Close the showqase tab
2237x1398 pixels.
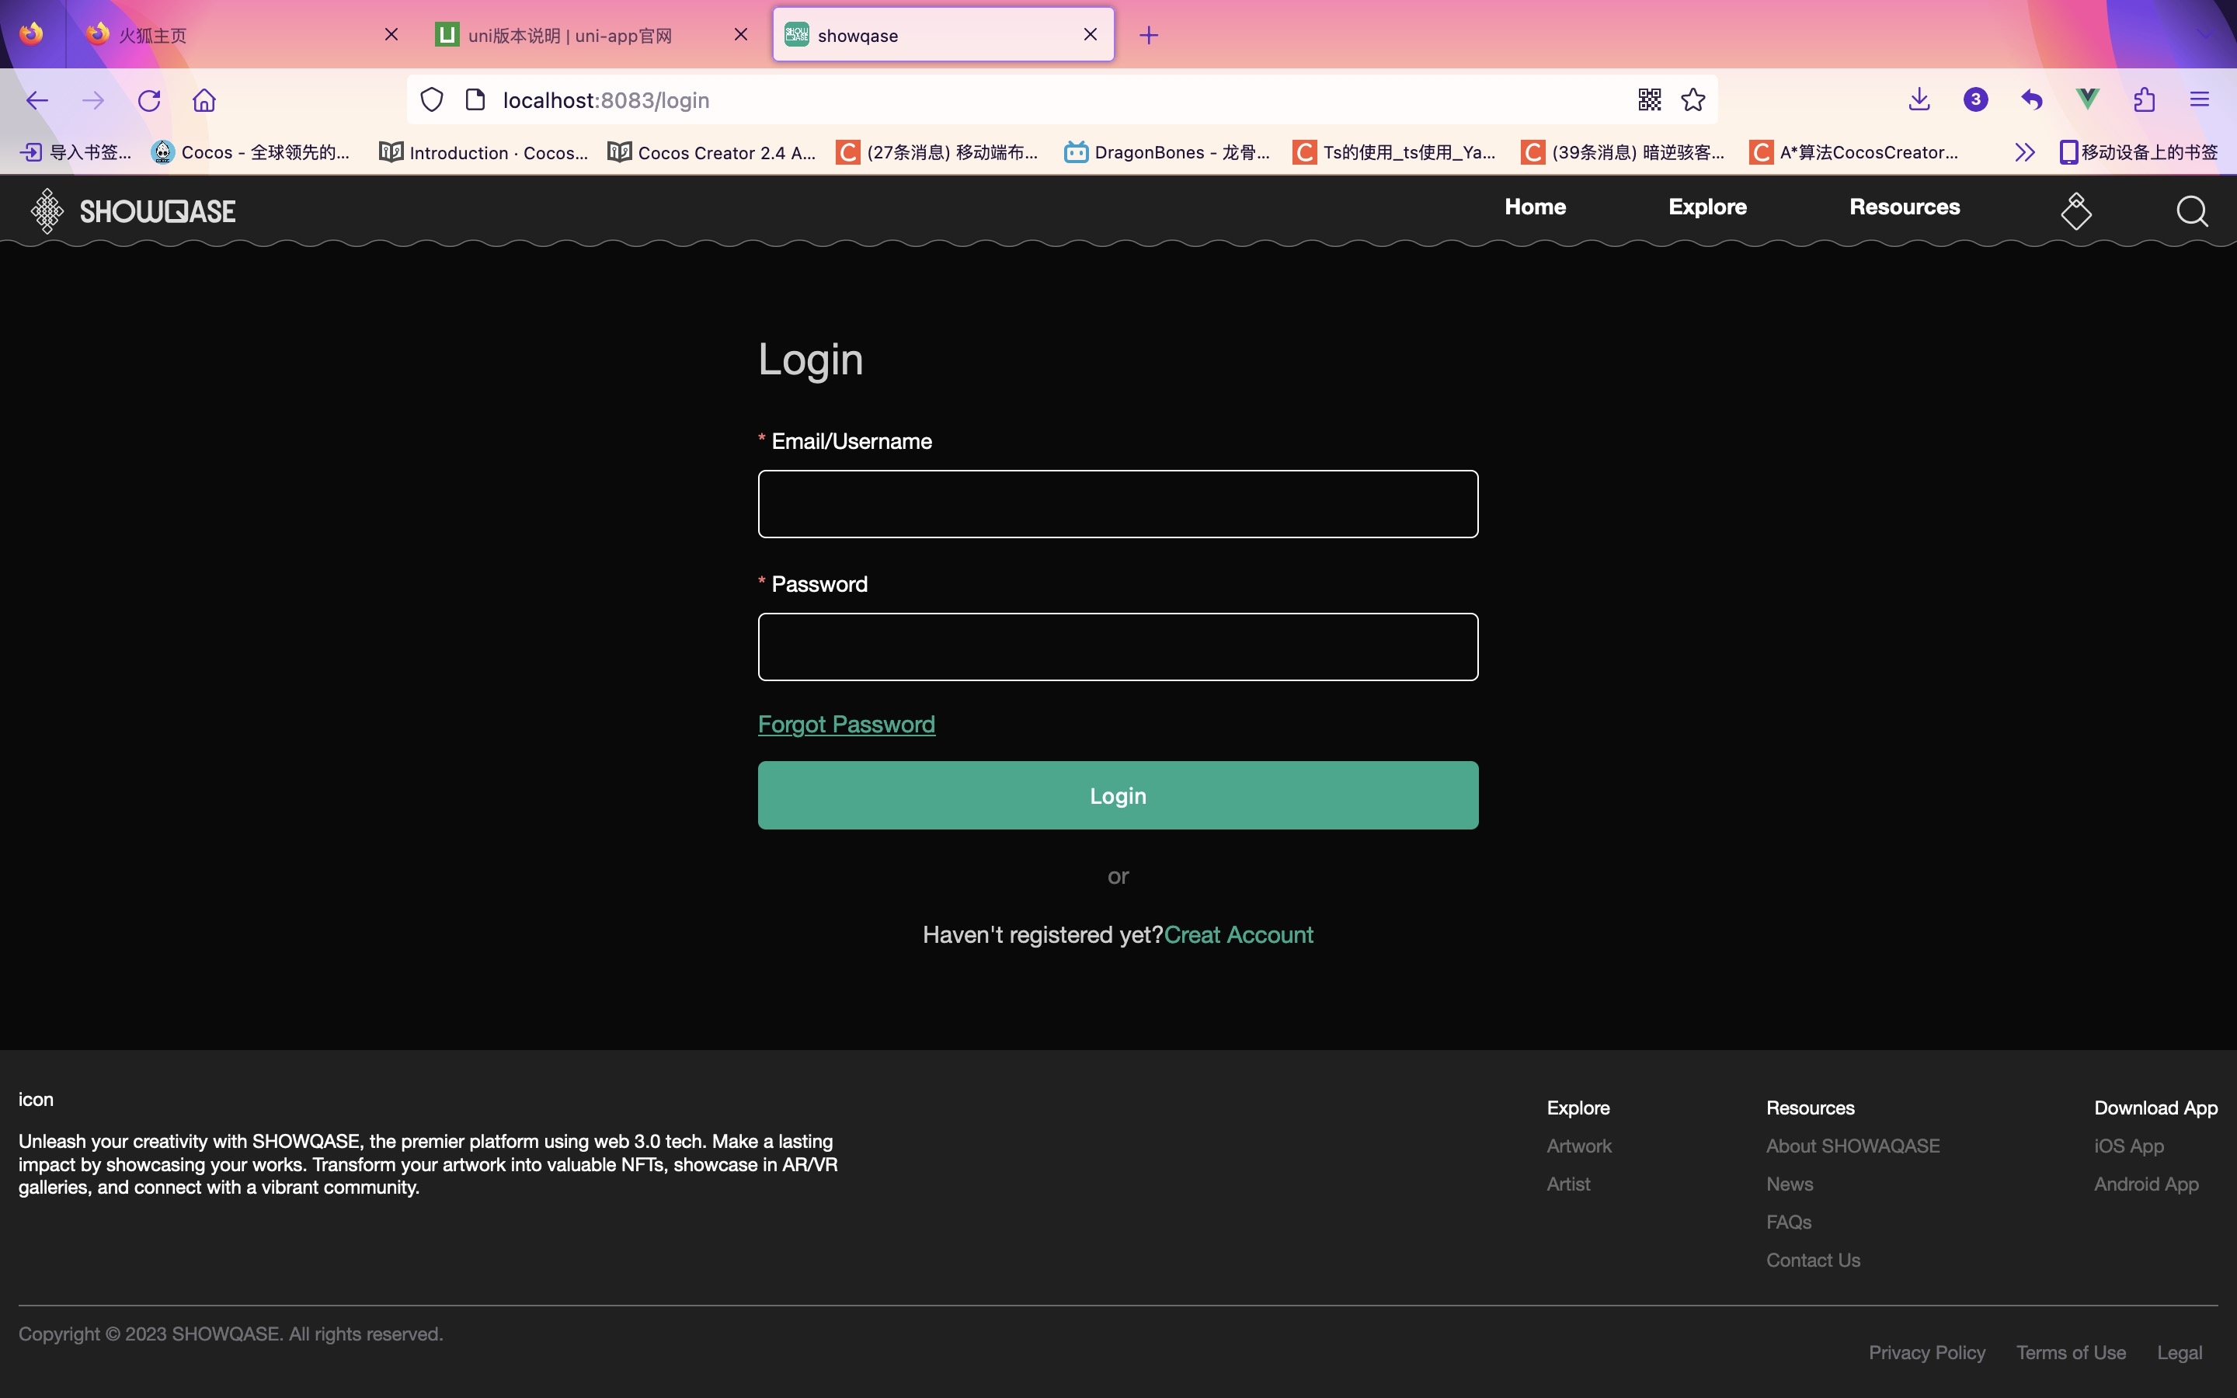(1090, 34)
